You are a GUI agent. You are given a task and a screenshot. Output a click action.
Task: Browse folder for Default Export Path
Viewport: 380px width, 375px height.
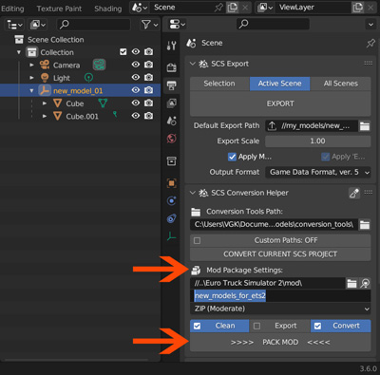365,126
